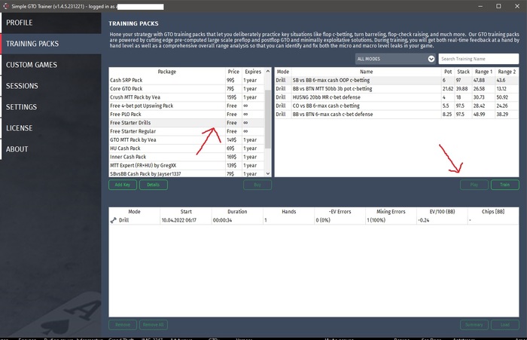Screen dimensions: 527x340
Task: Sort packages by Expires column header
Action: [x=253, y=72]
